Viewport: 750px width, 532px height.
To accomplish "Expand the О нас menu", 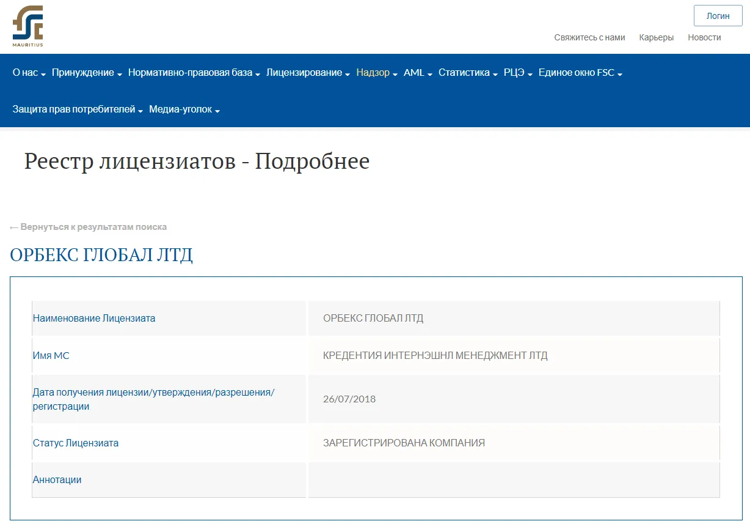I will (29, 73).
